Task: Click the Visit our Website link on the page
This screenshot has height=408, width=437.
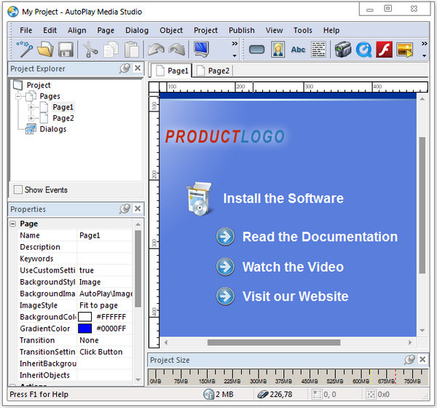Action: coord(295,296)
